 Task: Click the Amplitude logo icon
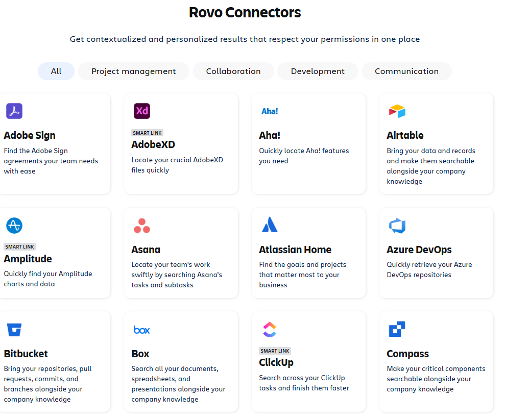click(x=14, y=225)
